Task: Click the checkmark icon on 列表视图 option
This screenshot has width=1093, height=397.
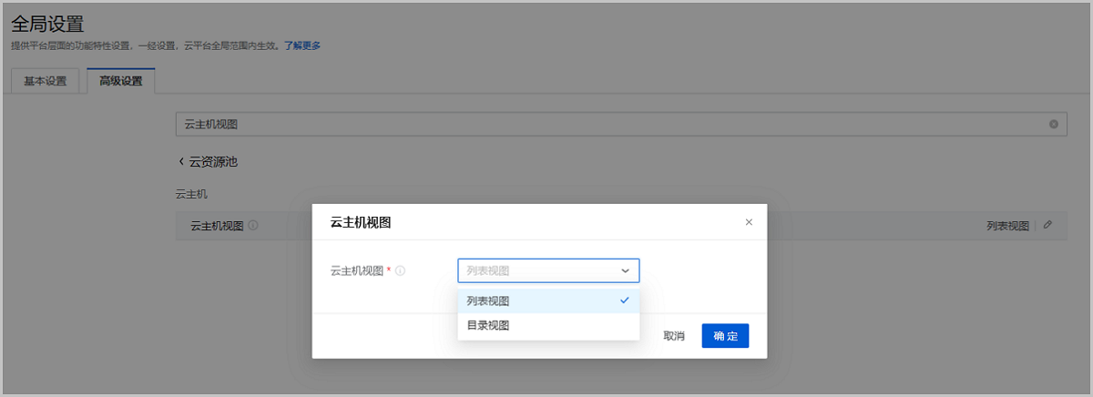Action: [x=624, y=300]
